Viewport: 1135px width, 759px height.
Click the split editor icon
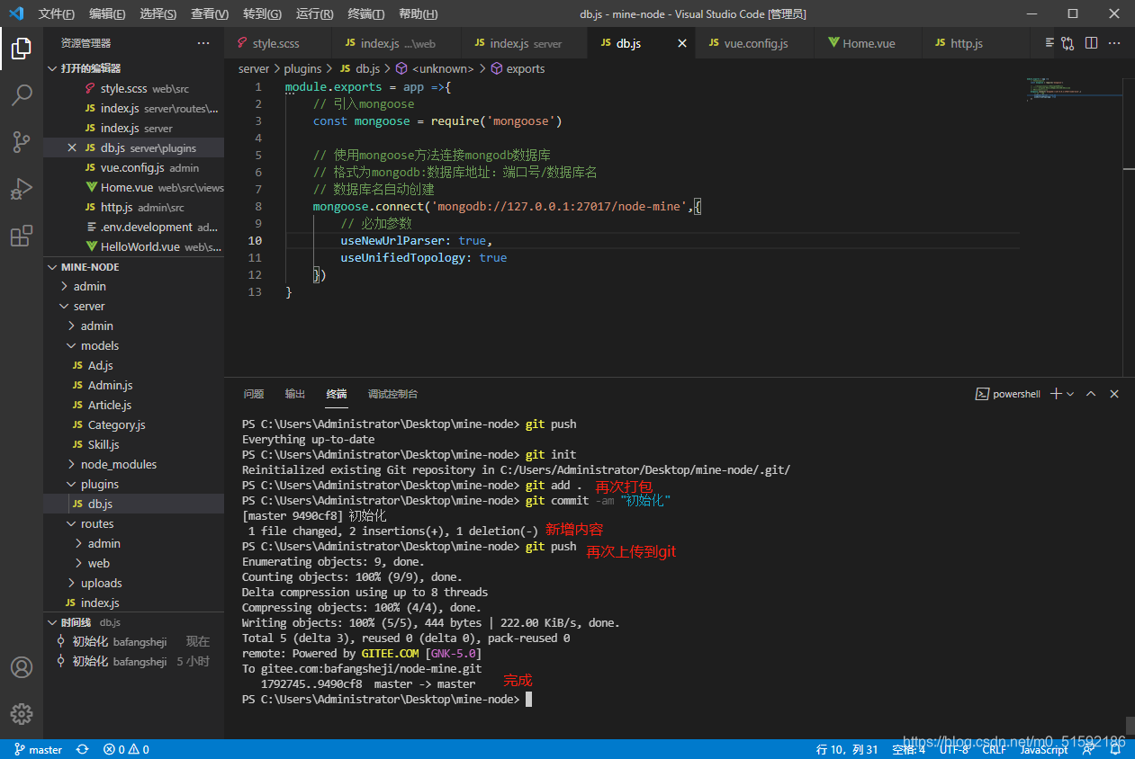pyautogui.click(x=1091, y=43)
